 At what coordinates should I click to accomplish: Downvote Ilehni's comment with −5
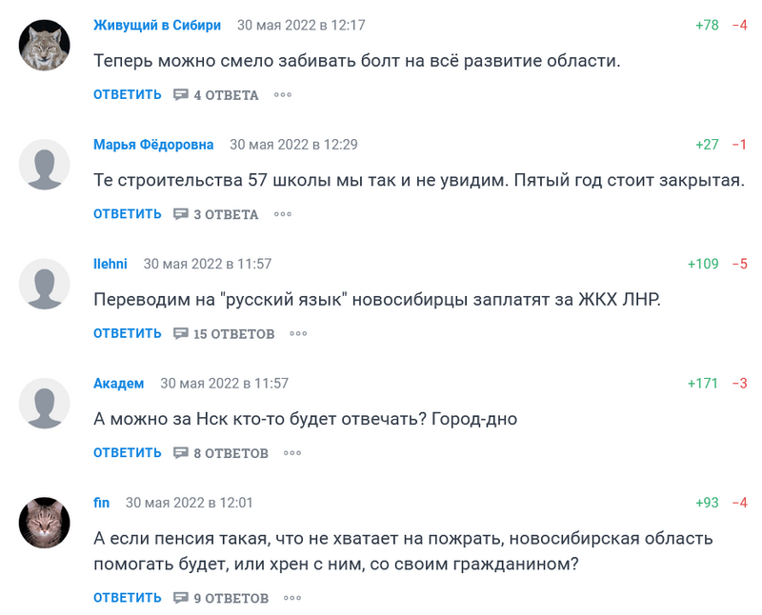tap(739, 264)
